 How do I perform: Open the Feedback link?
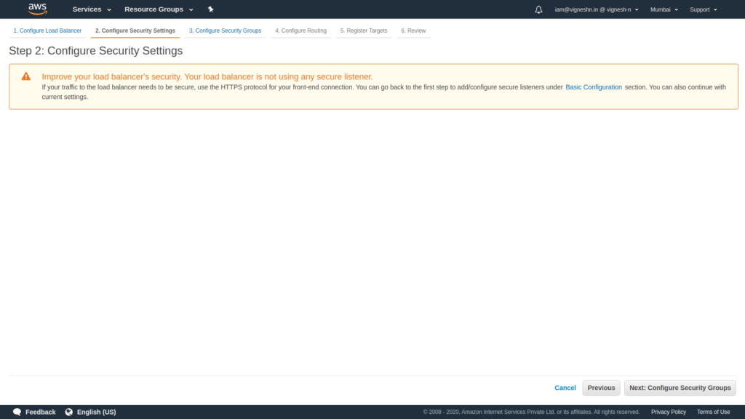tap(41, 412)
